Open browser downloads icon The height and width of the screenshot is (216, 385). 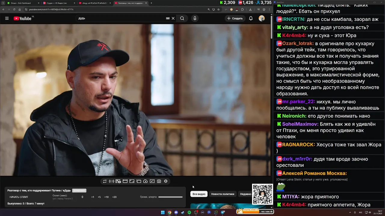250,9
